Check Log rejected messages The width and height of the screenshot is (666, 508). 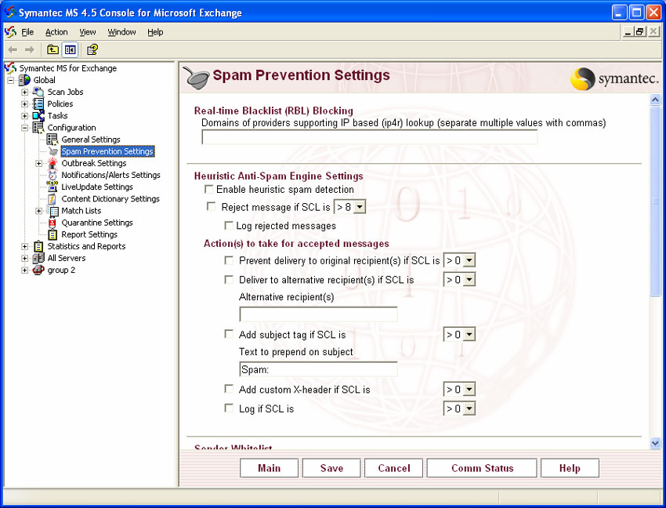coord(229,225)
